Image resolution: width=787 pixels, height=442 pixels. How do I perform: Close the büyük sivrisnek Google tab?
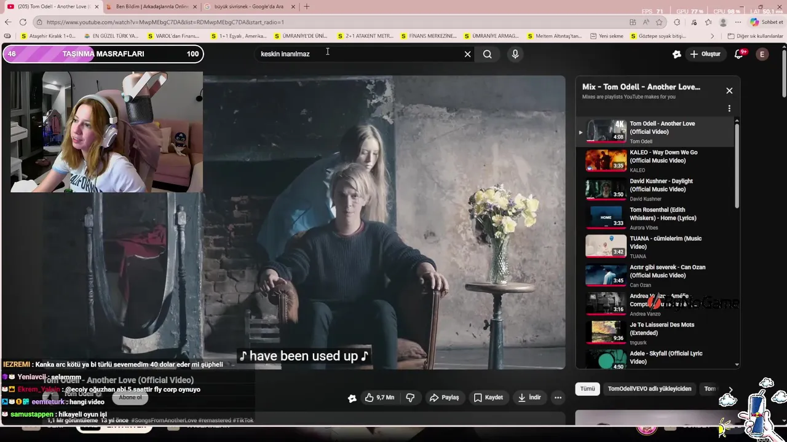pos(293,7)
